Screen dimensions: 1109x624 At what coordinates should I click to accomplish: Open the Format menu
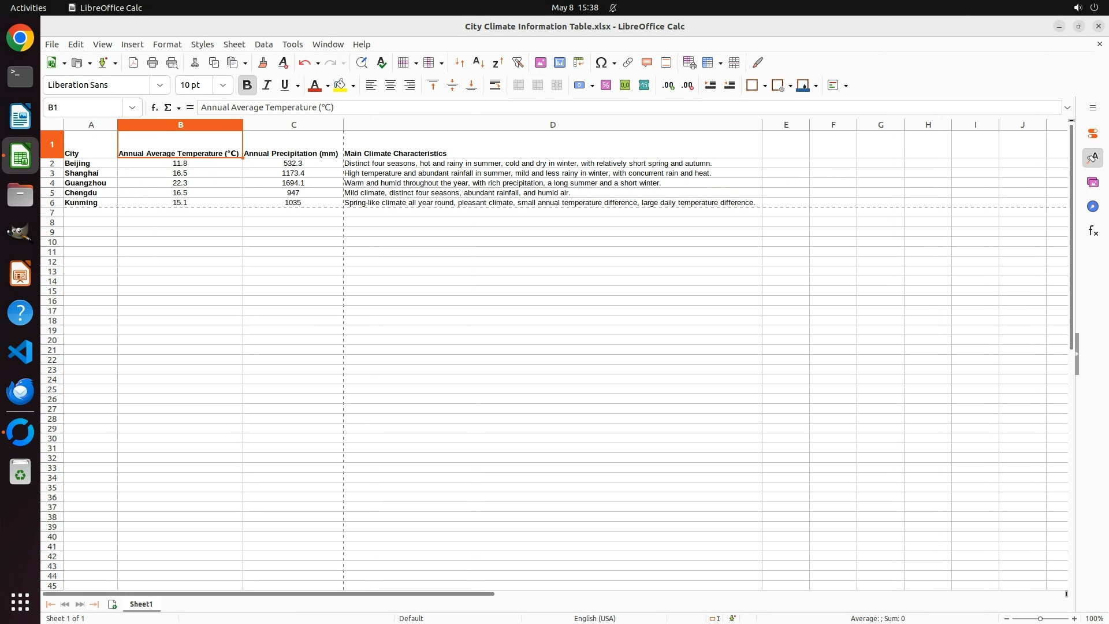tap(167, 44)
